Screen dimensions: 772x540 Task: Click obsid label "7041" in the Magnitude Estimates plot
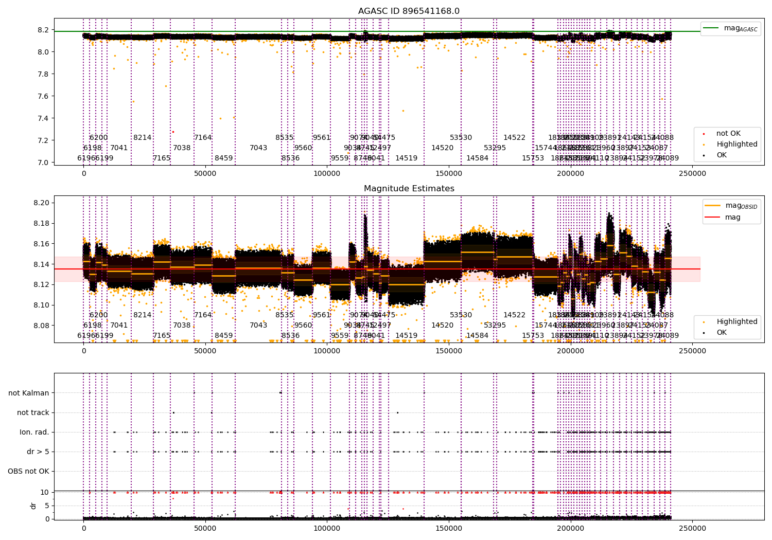(119, 326)
